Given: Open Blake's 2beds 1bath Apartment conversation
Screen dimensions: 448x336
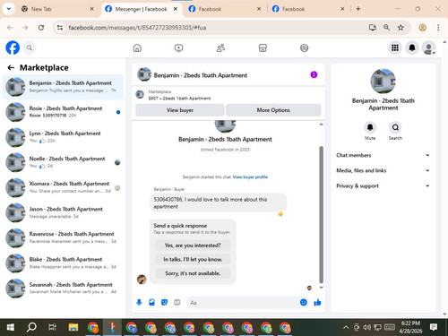Looking at the screenshot, I should (x=63, y=263).
